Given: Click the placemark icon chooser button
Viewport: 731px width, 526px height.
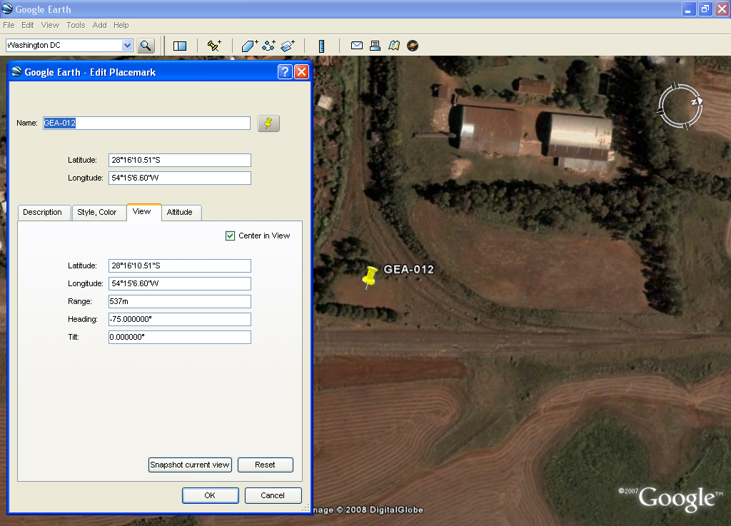Looking at the screenshot, I should click(x=268, y=123).
